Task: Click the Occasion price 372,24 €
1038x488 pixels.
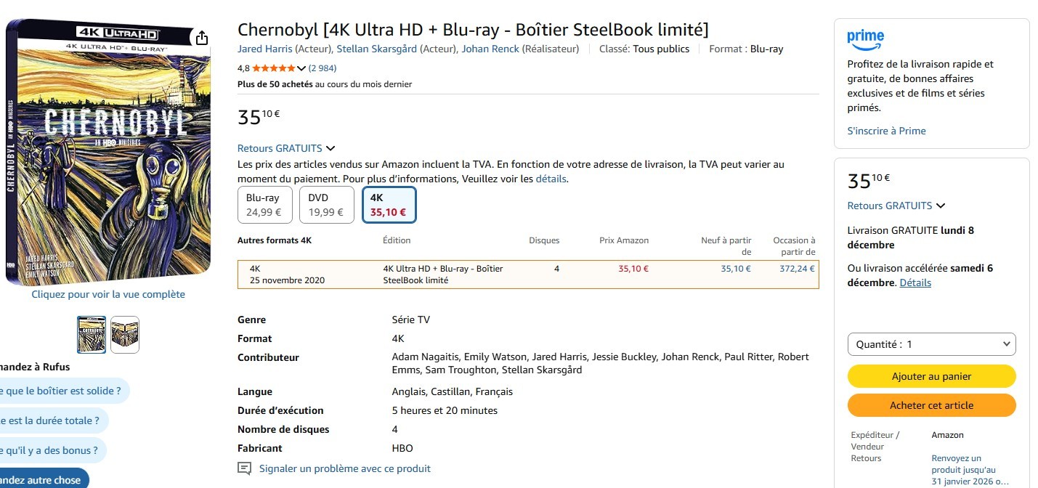Action: 797,269
